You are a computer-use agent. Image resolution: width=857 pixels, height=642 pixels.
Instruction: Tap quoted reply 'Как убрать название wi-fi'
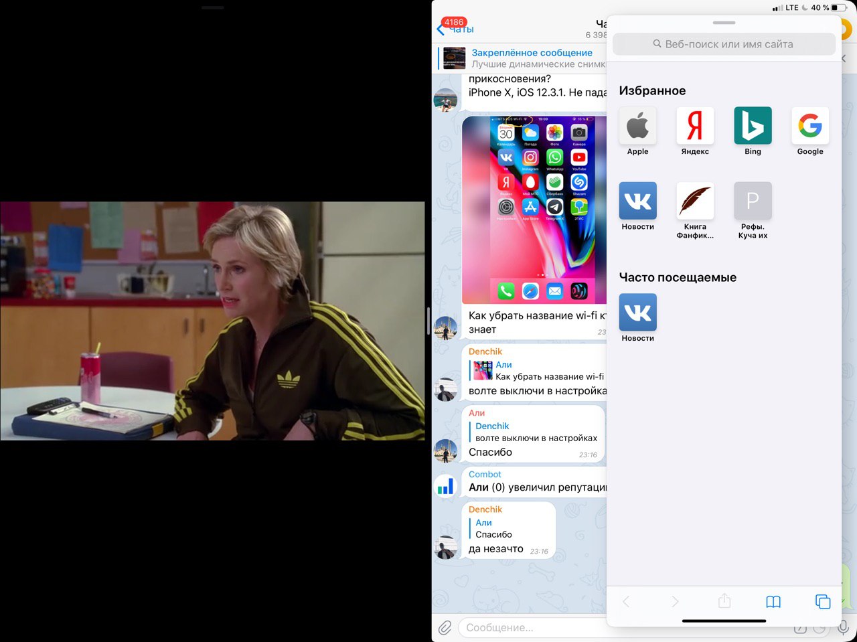(538, 370)
